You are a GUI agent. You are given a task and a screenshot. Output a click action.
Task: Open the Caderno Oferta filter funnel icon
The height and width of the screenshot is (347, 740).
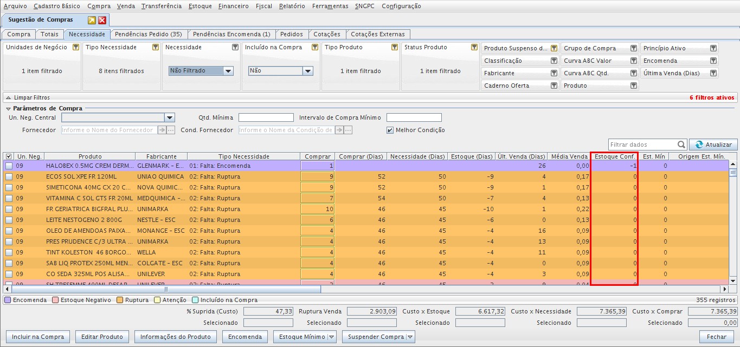(x=554, y=86)
